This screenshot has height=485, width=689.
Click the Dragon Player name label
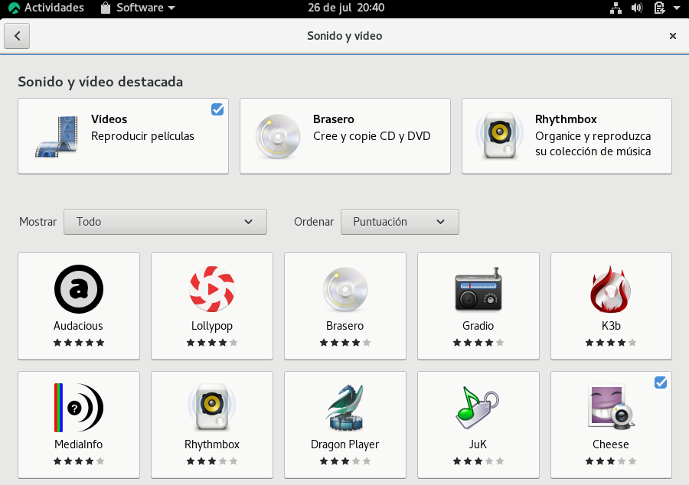pos(344,444)
